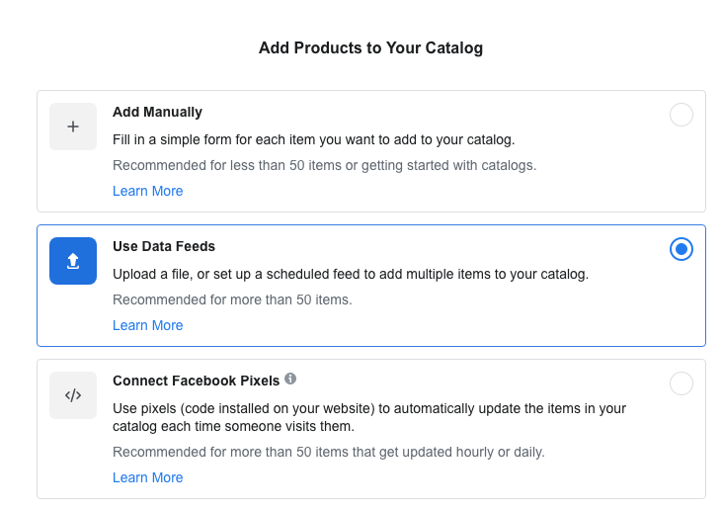This screenshot has width=722, height=510.
Task: Click the 'updated hourly or daily' recommendation text
Action: point(328,452)
